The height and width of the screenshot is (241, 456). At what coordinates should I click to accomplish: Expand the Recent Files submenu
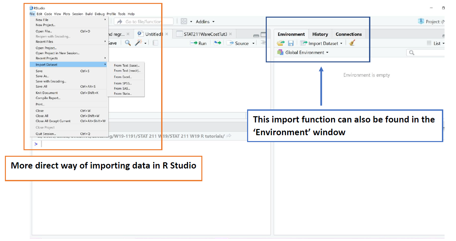tap(69, 41)
